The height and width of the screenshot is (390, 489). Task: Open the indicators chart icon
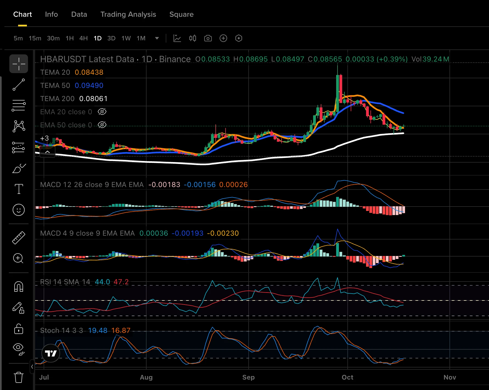[177, 38]
